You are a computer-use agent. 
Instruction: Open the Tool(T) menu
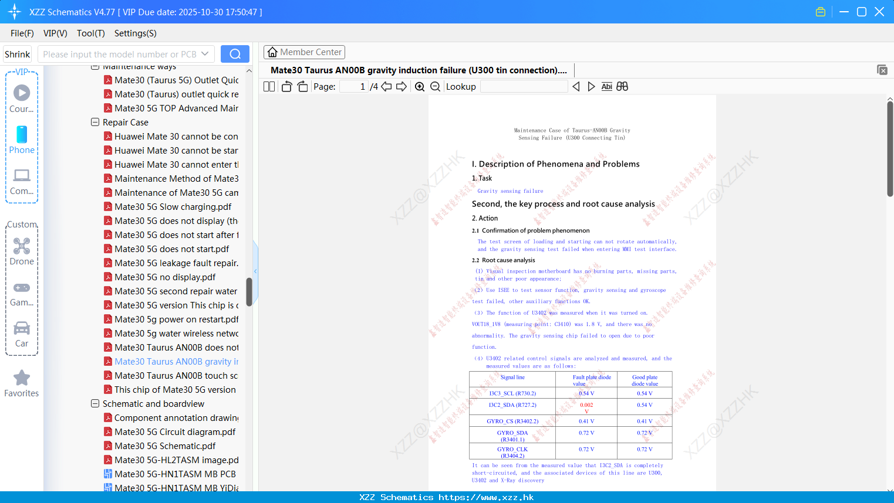(x=91, y=33)
